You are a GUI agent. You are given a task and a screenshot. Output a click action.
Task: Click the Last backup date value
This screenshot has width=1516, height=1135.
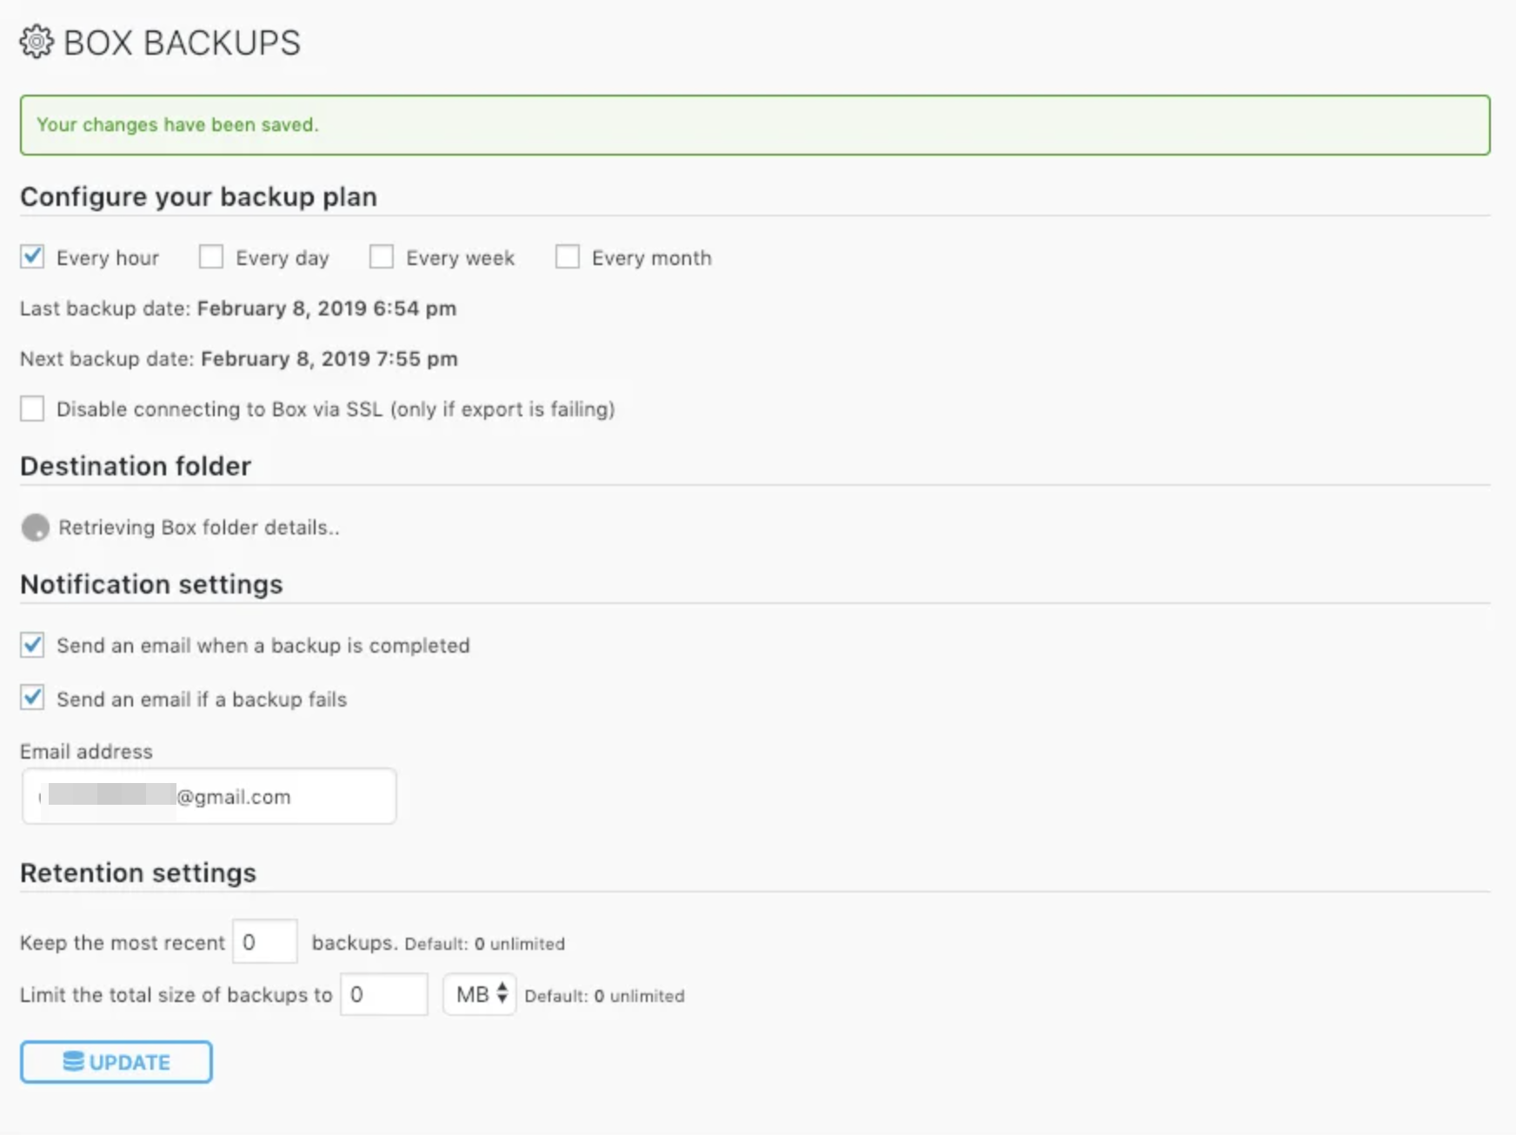coord(326,309)
